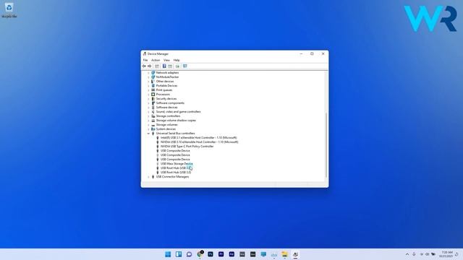Select the USB Connector Managers label
Viewport: 463px width, 260px height.
click(x=172, y=176)
